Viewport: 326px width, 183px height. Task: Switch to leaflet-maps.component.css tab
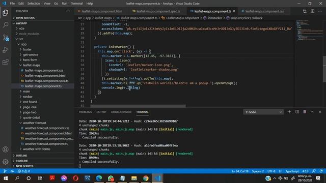coord(264,11)
